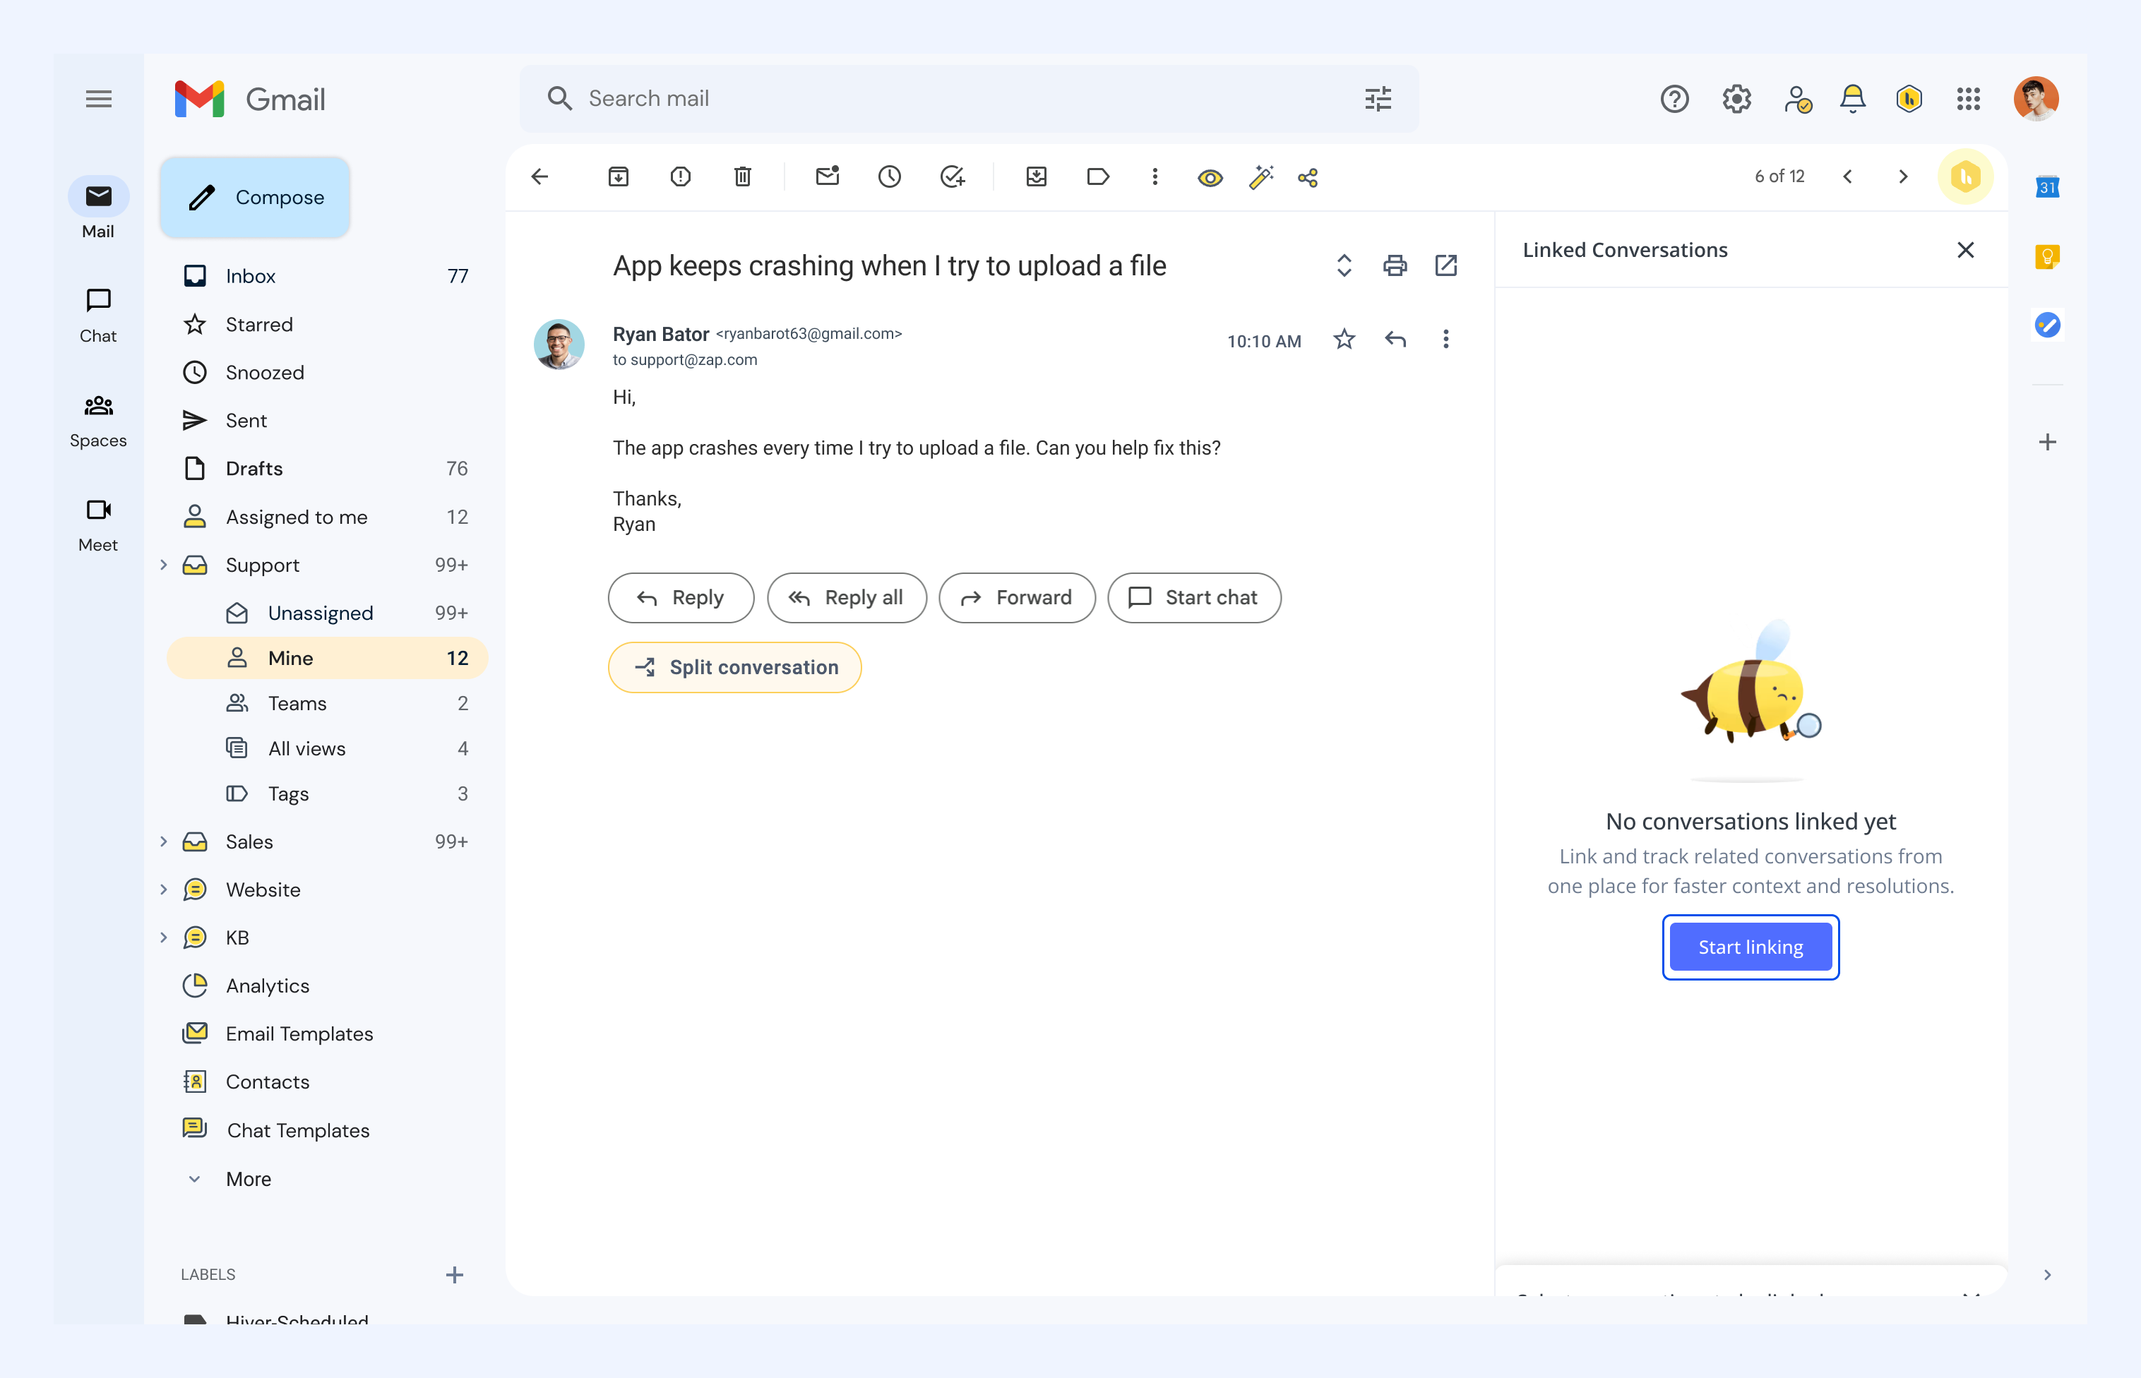Close the Linked Conversations panel
This screenshot has width=2141, height=1378.
1966,251
